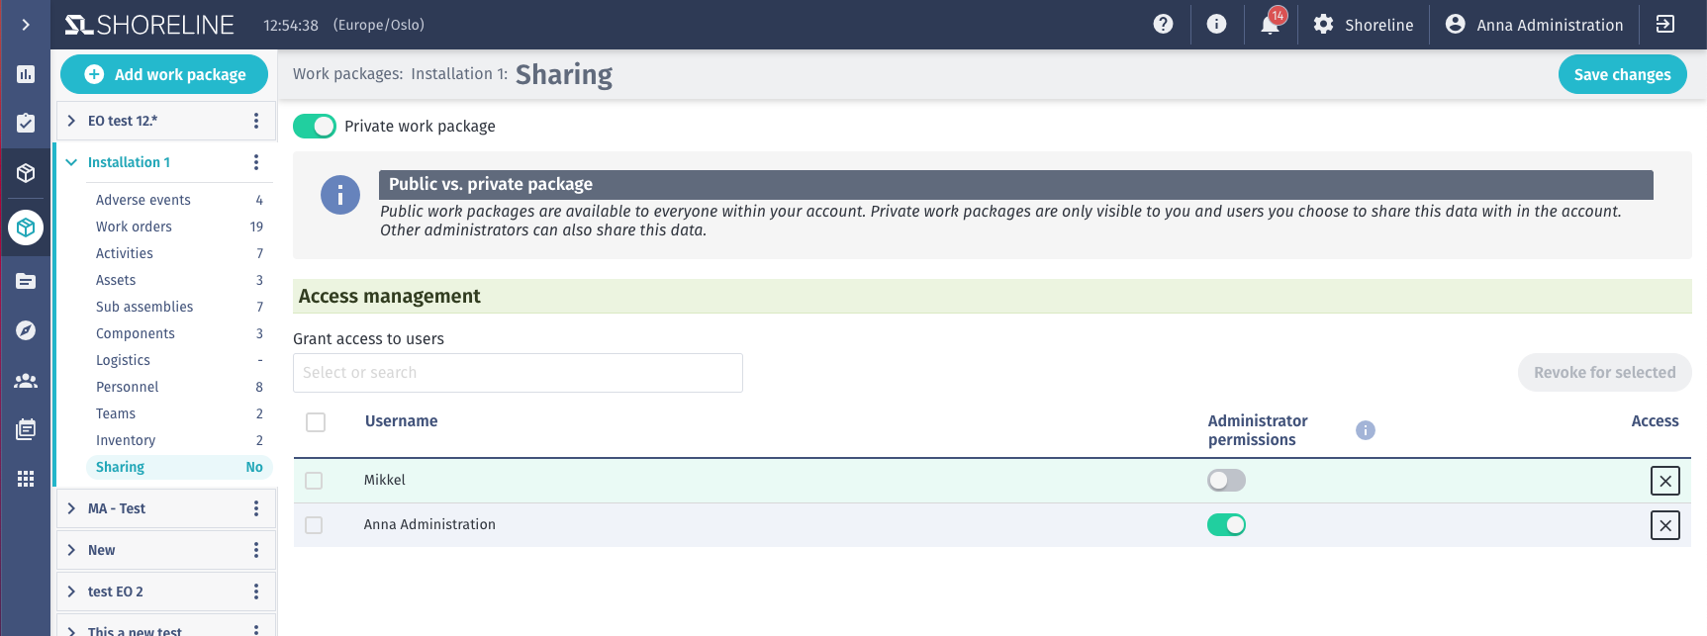This screenshot has height=636, width=1707.
Task: Open Components section
Action: pos(179,333)
